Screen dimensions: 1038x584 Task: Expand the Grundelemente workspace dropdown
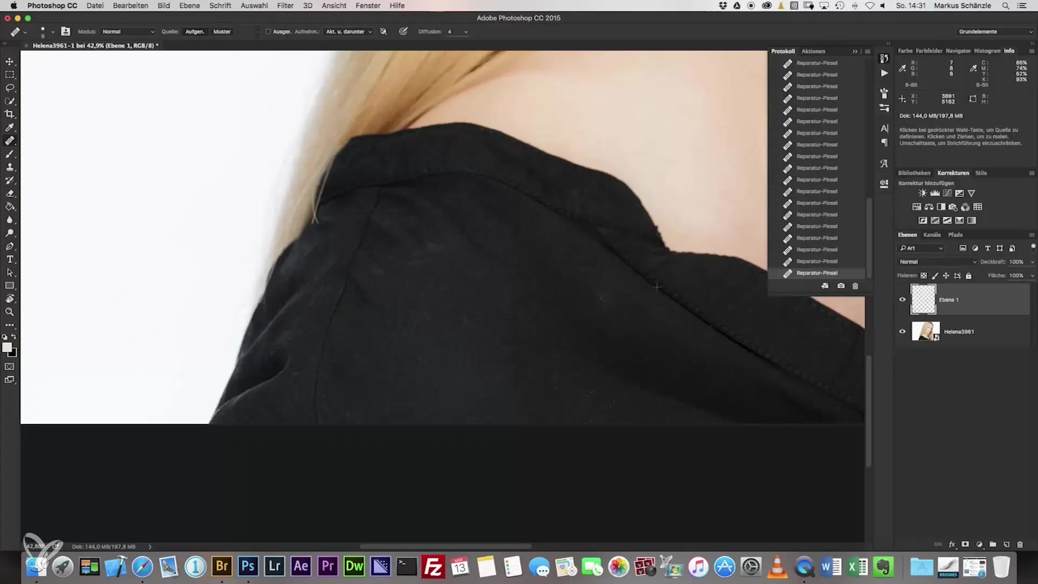click(x=995, y=32)
